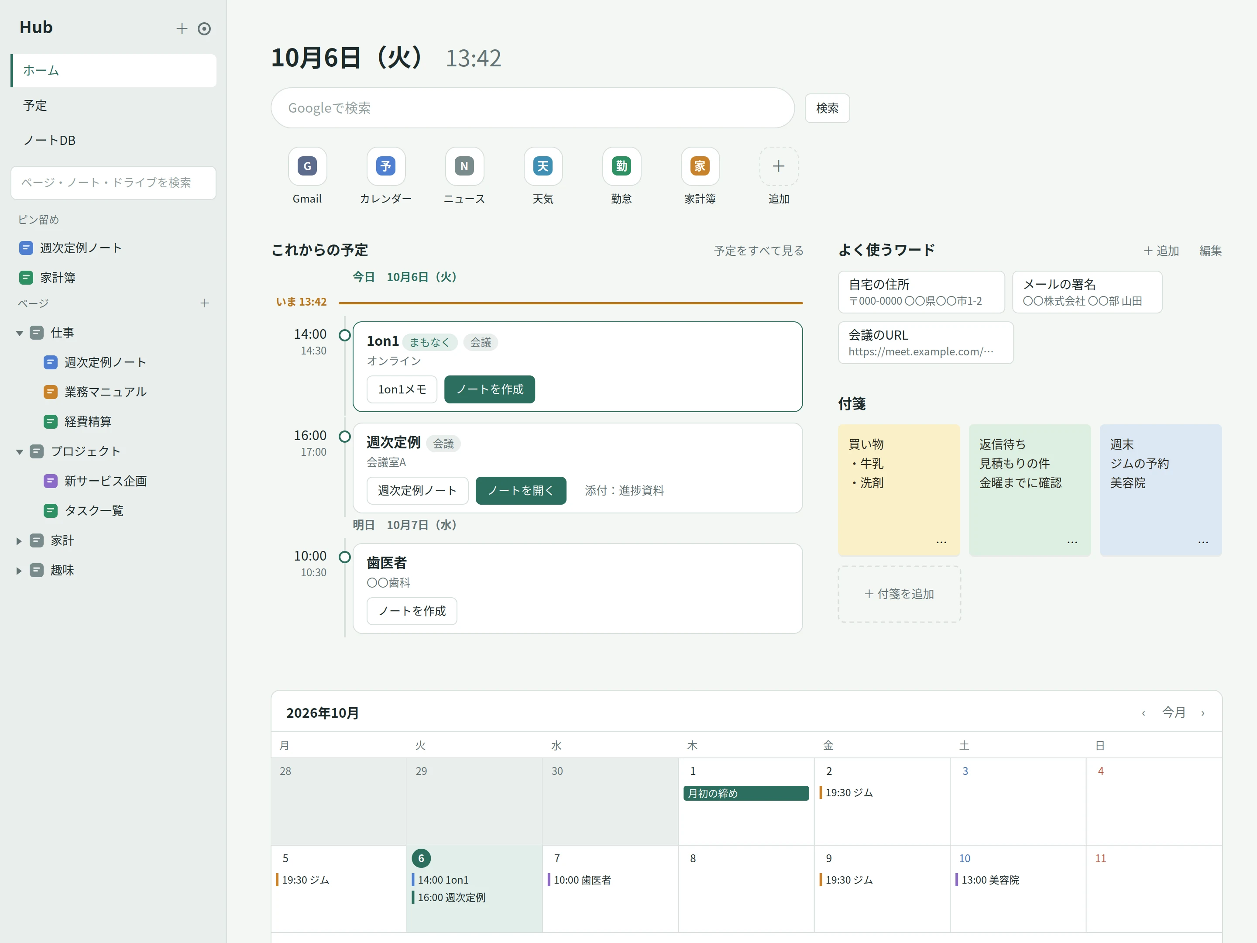Image resolution: width=1257 pixels, height=943 pixels.
Task: Open the 家計簿 shortcut icon
Action: pyautogui.click(x=700, y=166)
